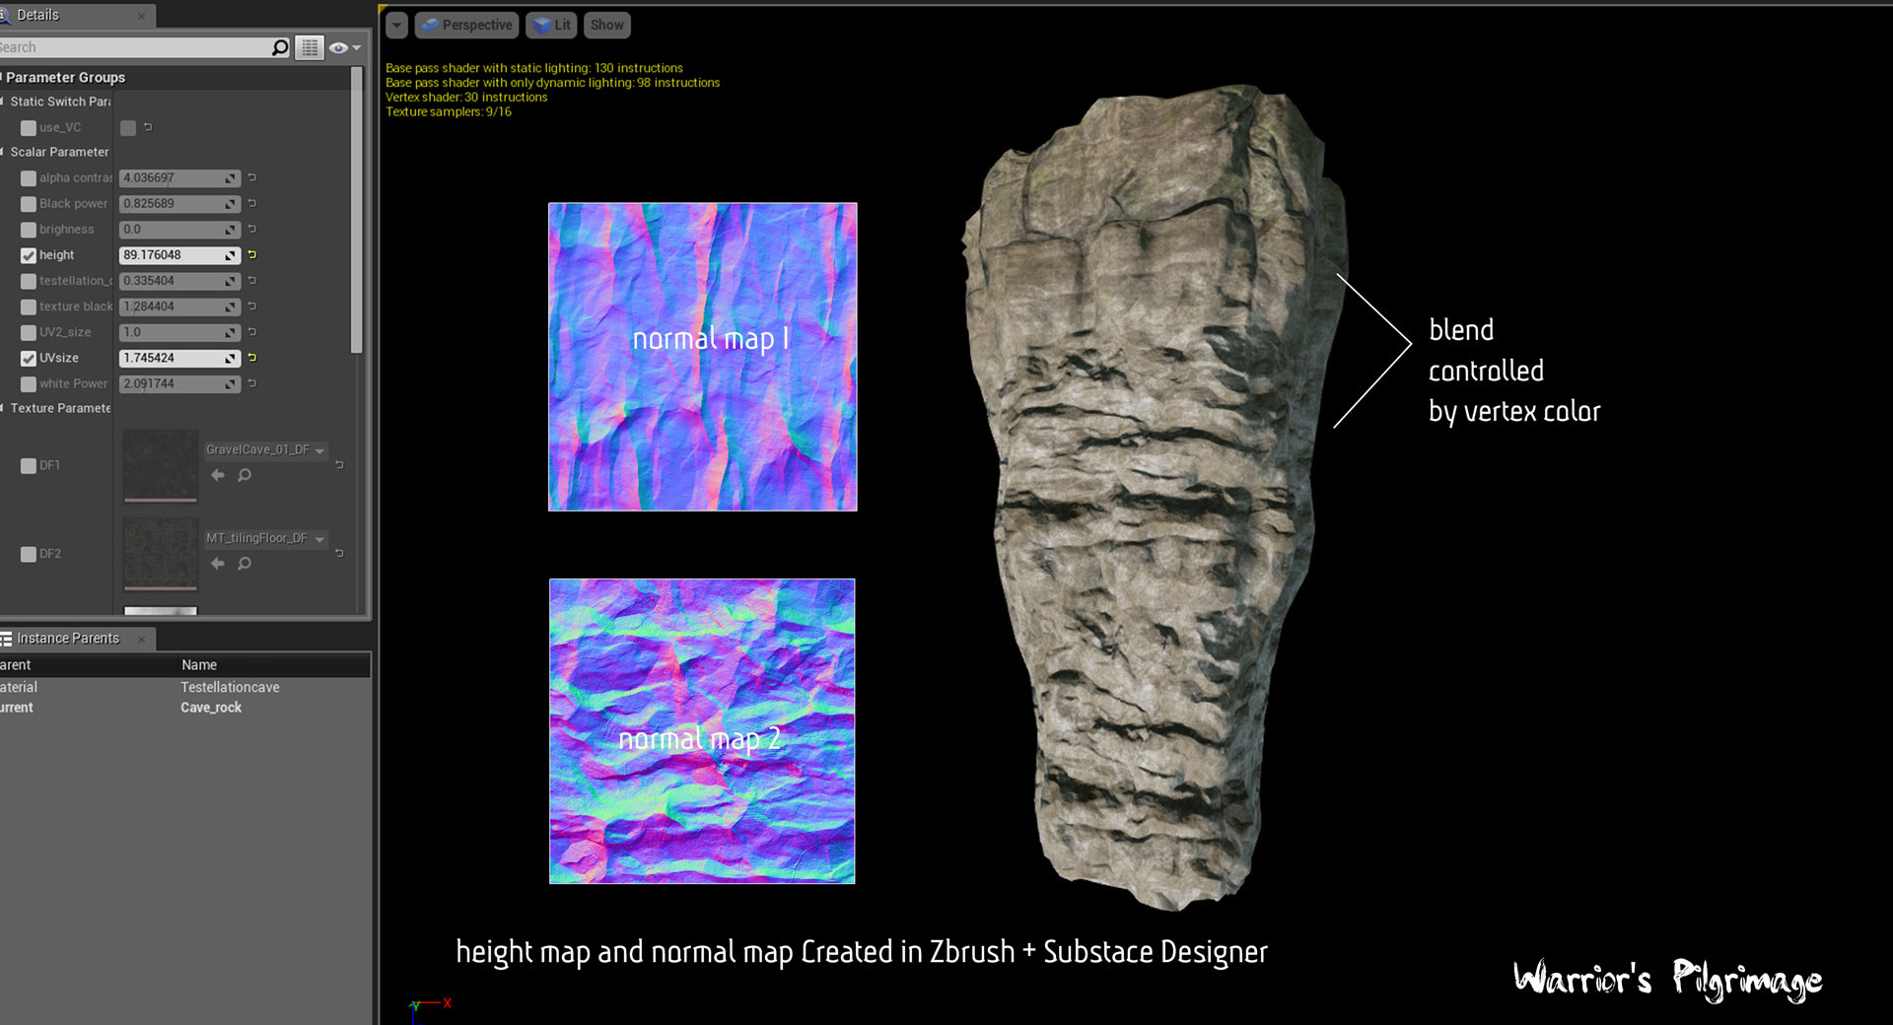Click the search magnifier in Details panel
Image resolution: width=1893 pixels, height=1025 pixels.
(x=280, y=47)
